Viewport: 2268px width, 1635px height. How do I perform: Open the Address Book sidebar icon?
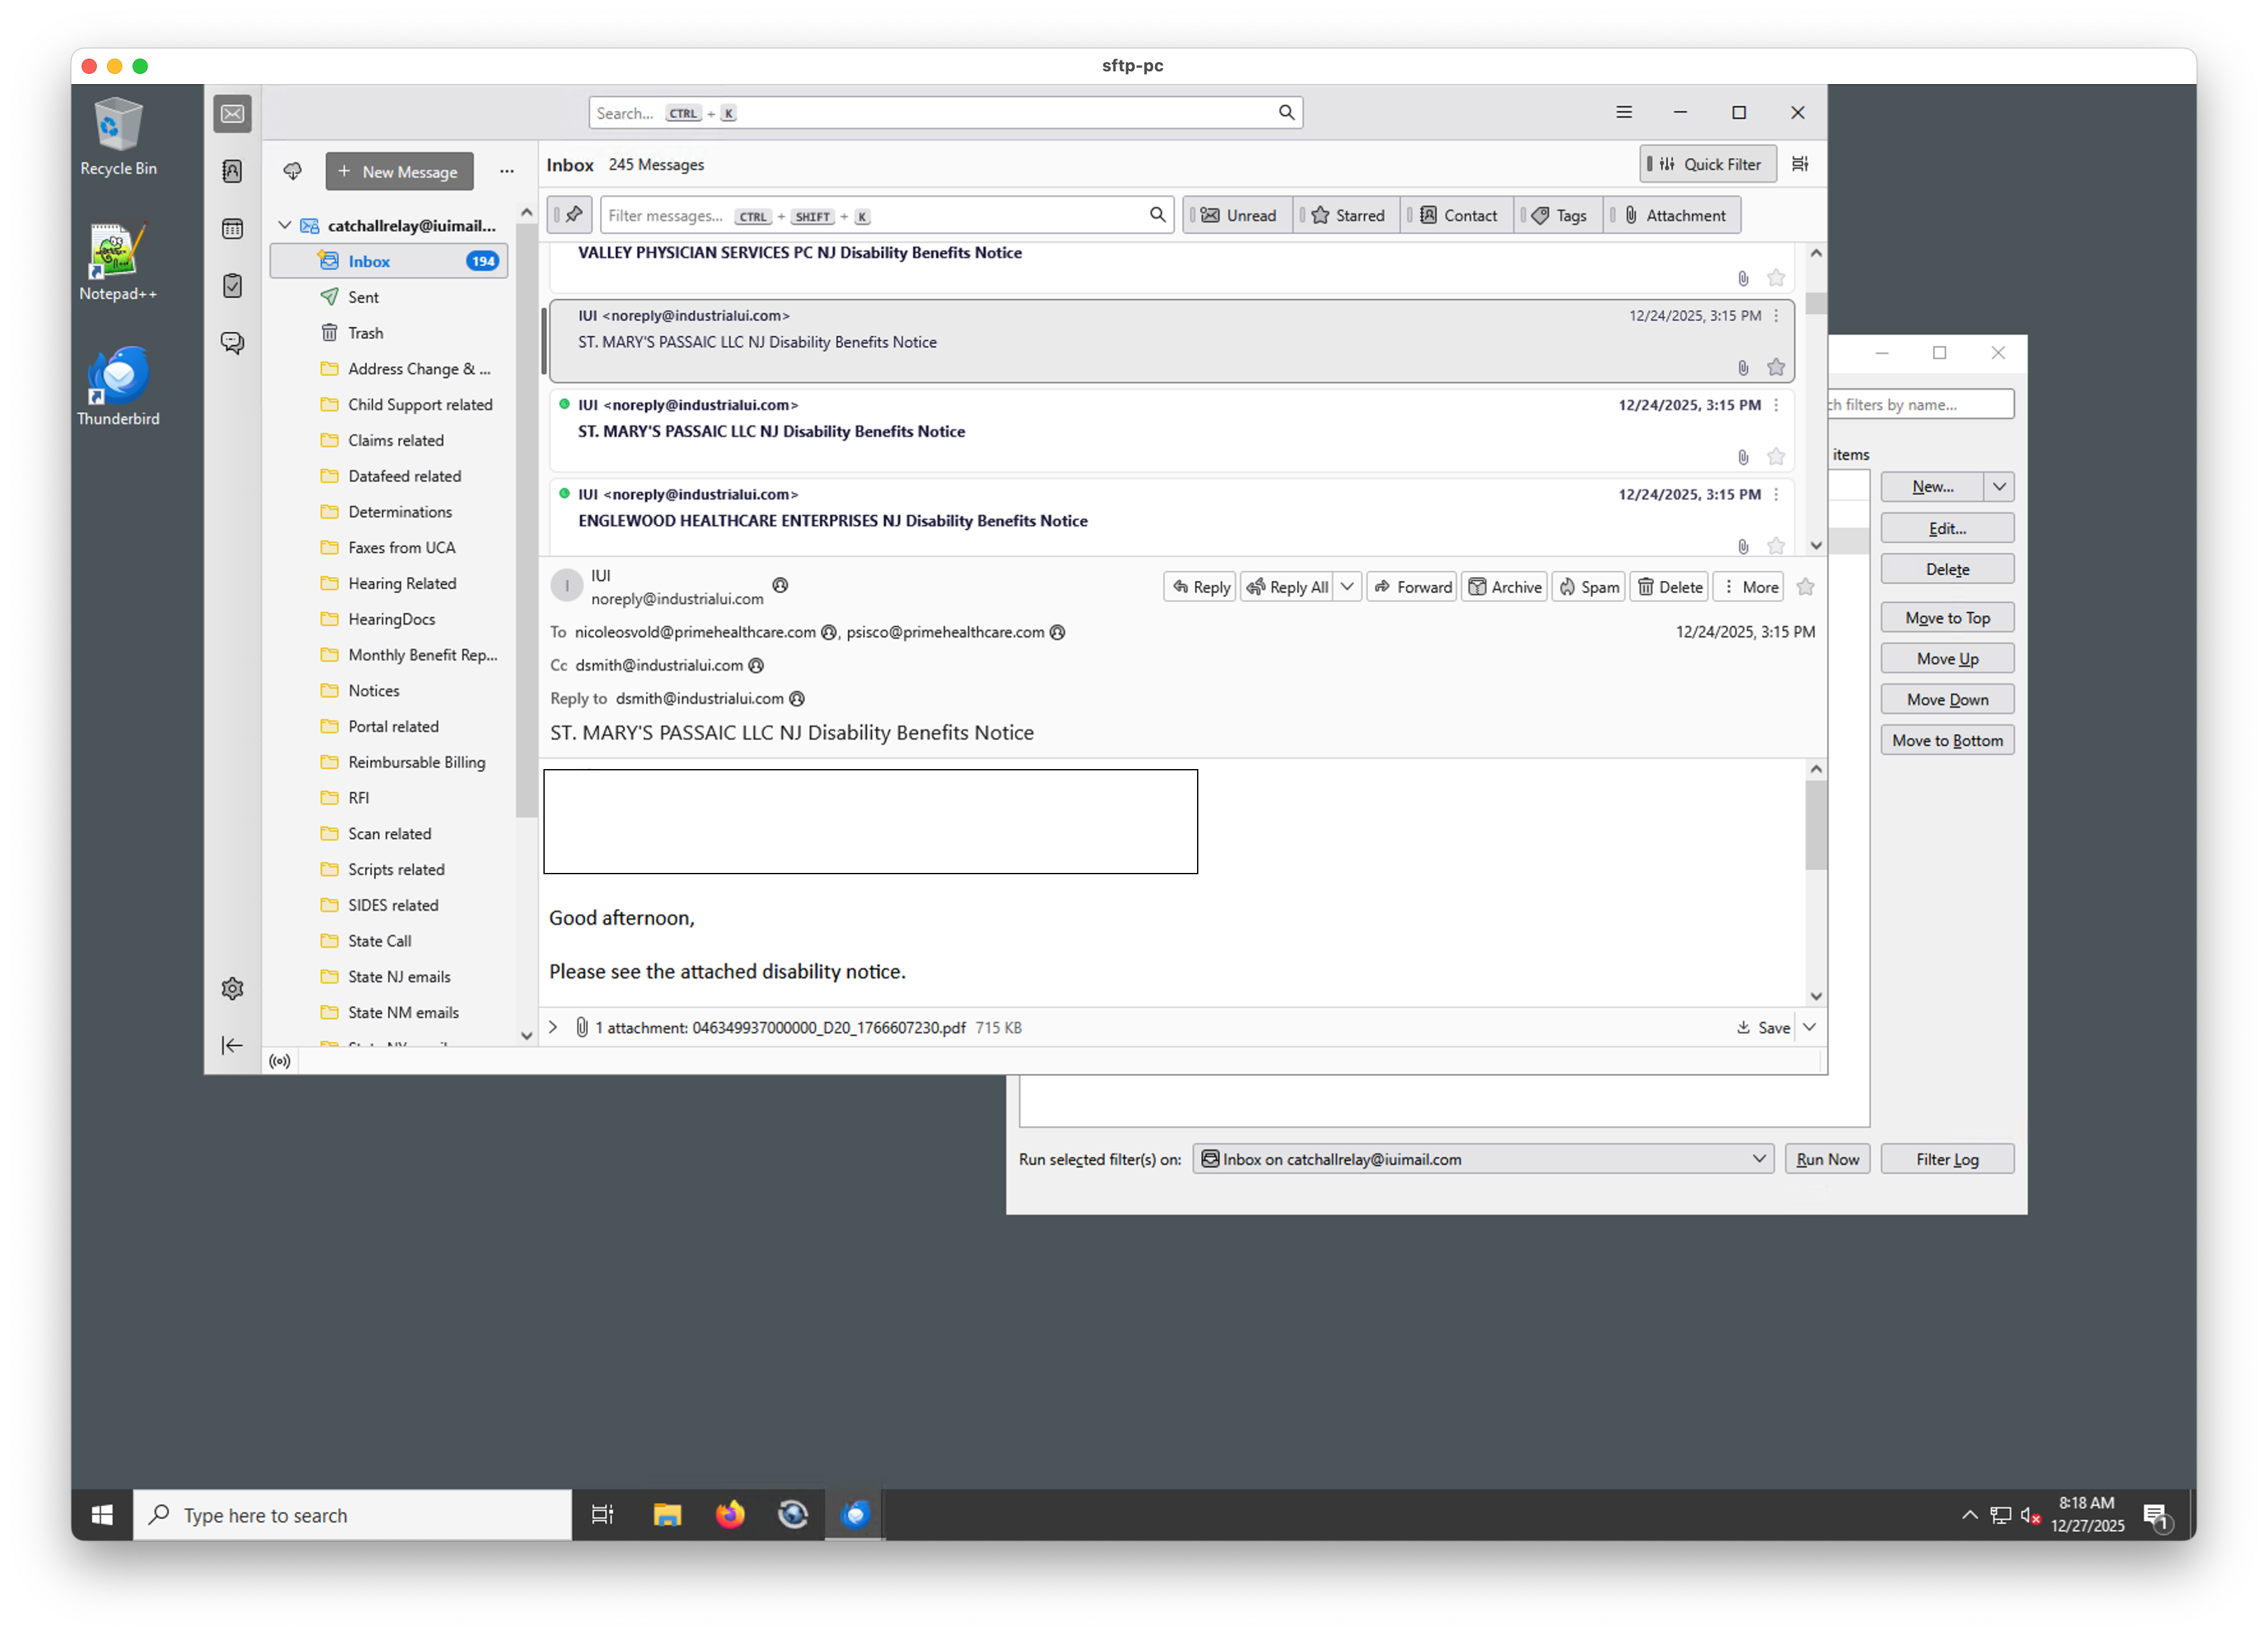click(232, 171)
